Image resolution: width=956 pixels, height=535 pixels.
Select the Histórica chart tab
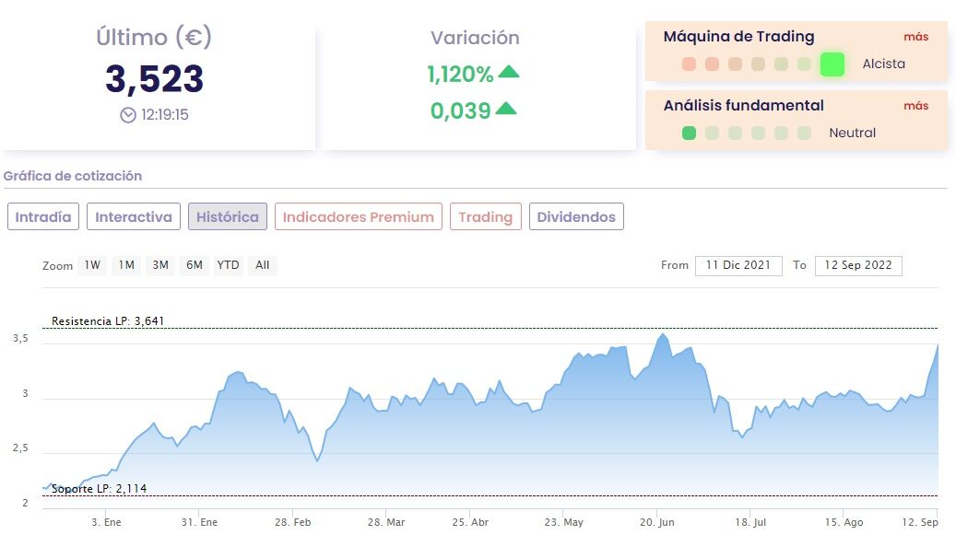pos(228,217)
